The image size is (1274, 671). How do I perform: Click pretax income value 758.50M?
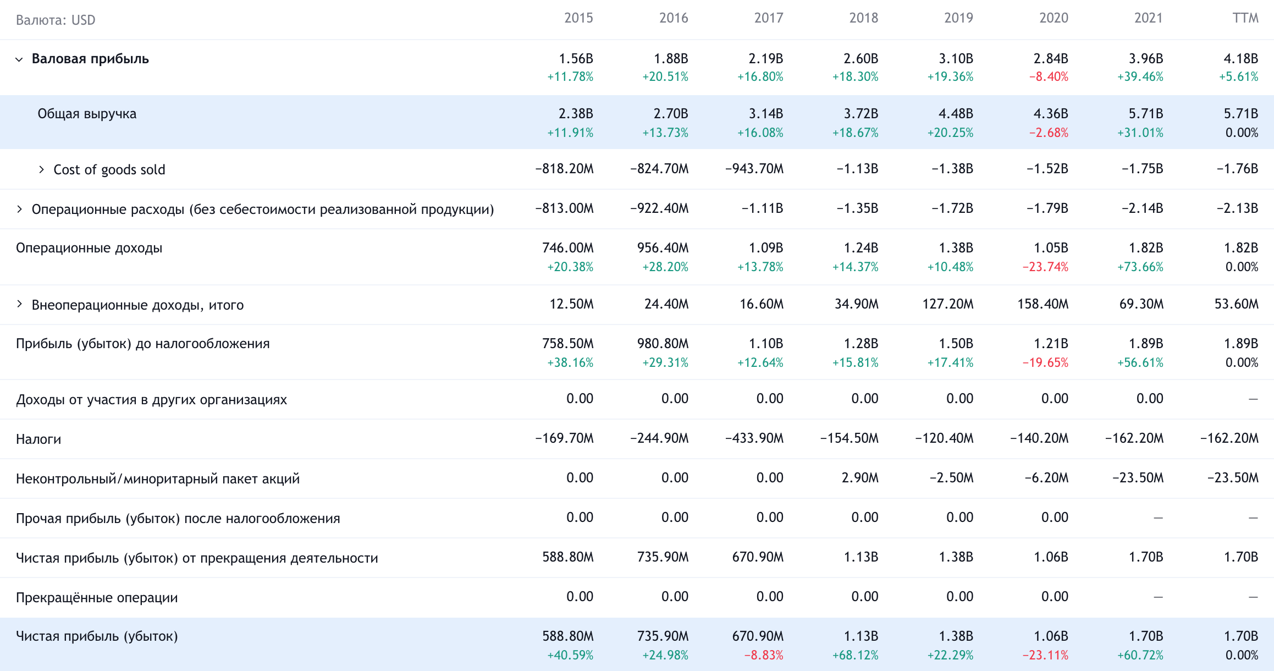click(x=568, y=343)
